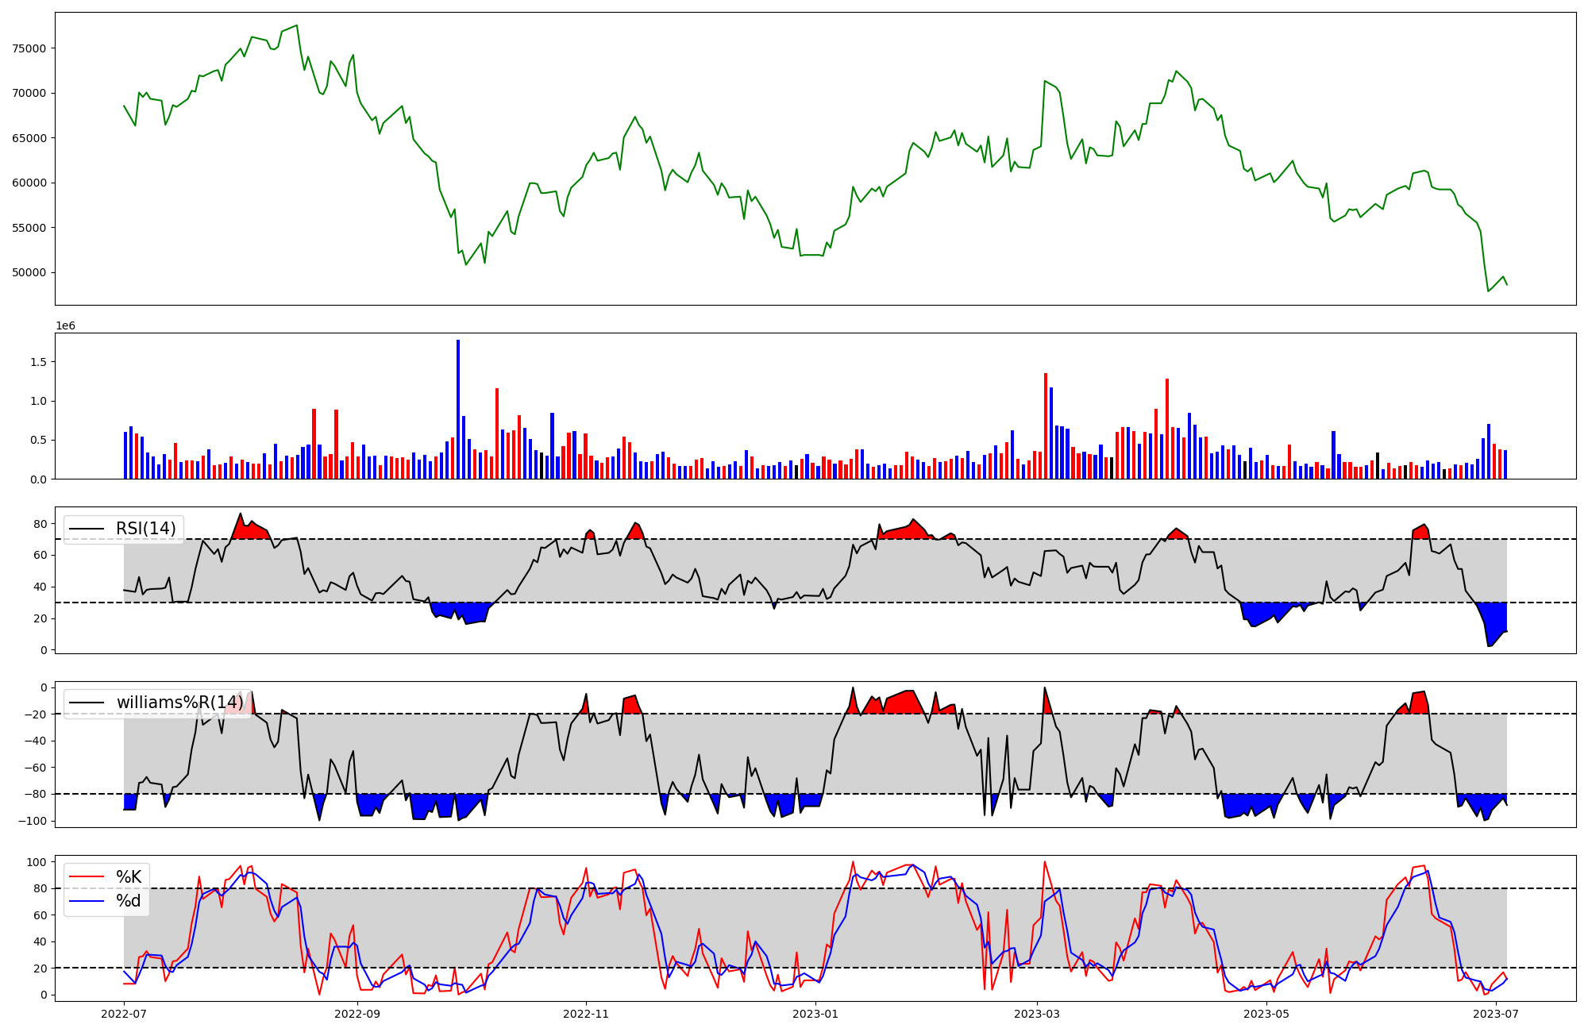Click the blue line swatch beside %d
Screen dimensions: 1588x1032
click(87, 900)
